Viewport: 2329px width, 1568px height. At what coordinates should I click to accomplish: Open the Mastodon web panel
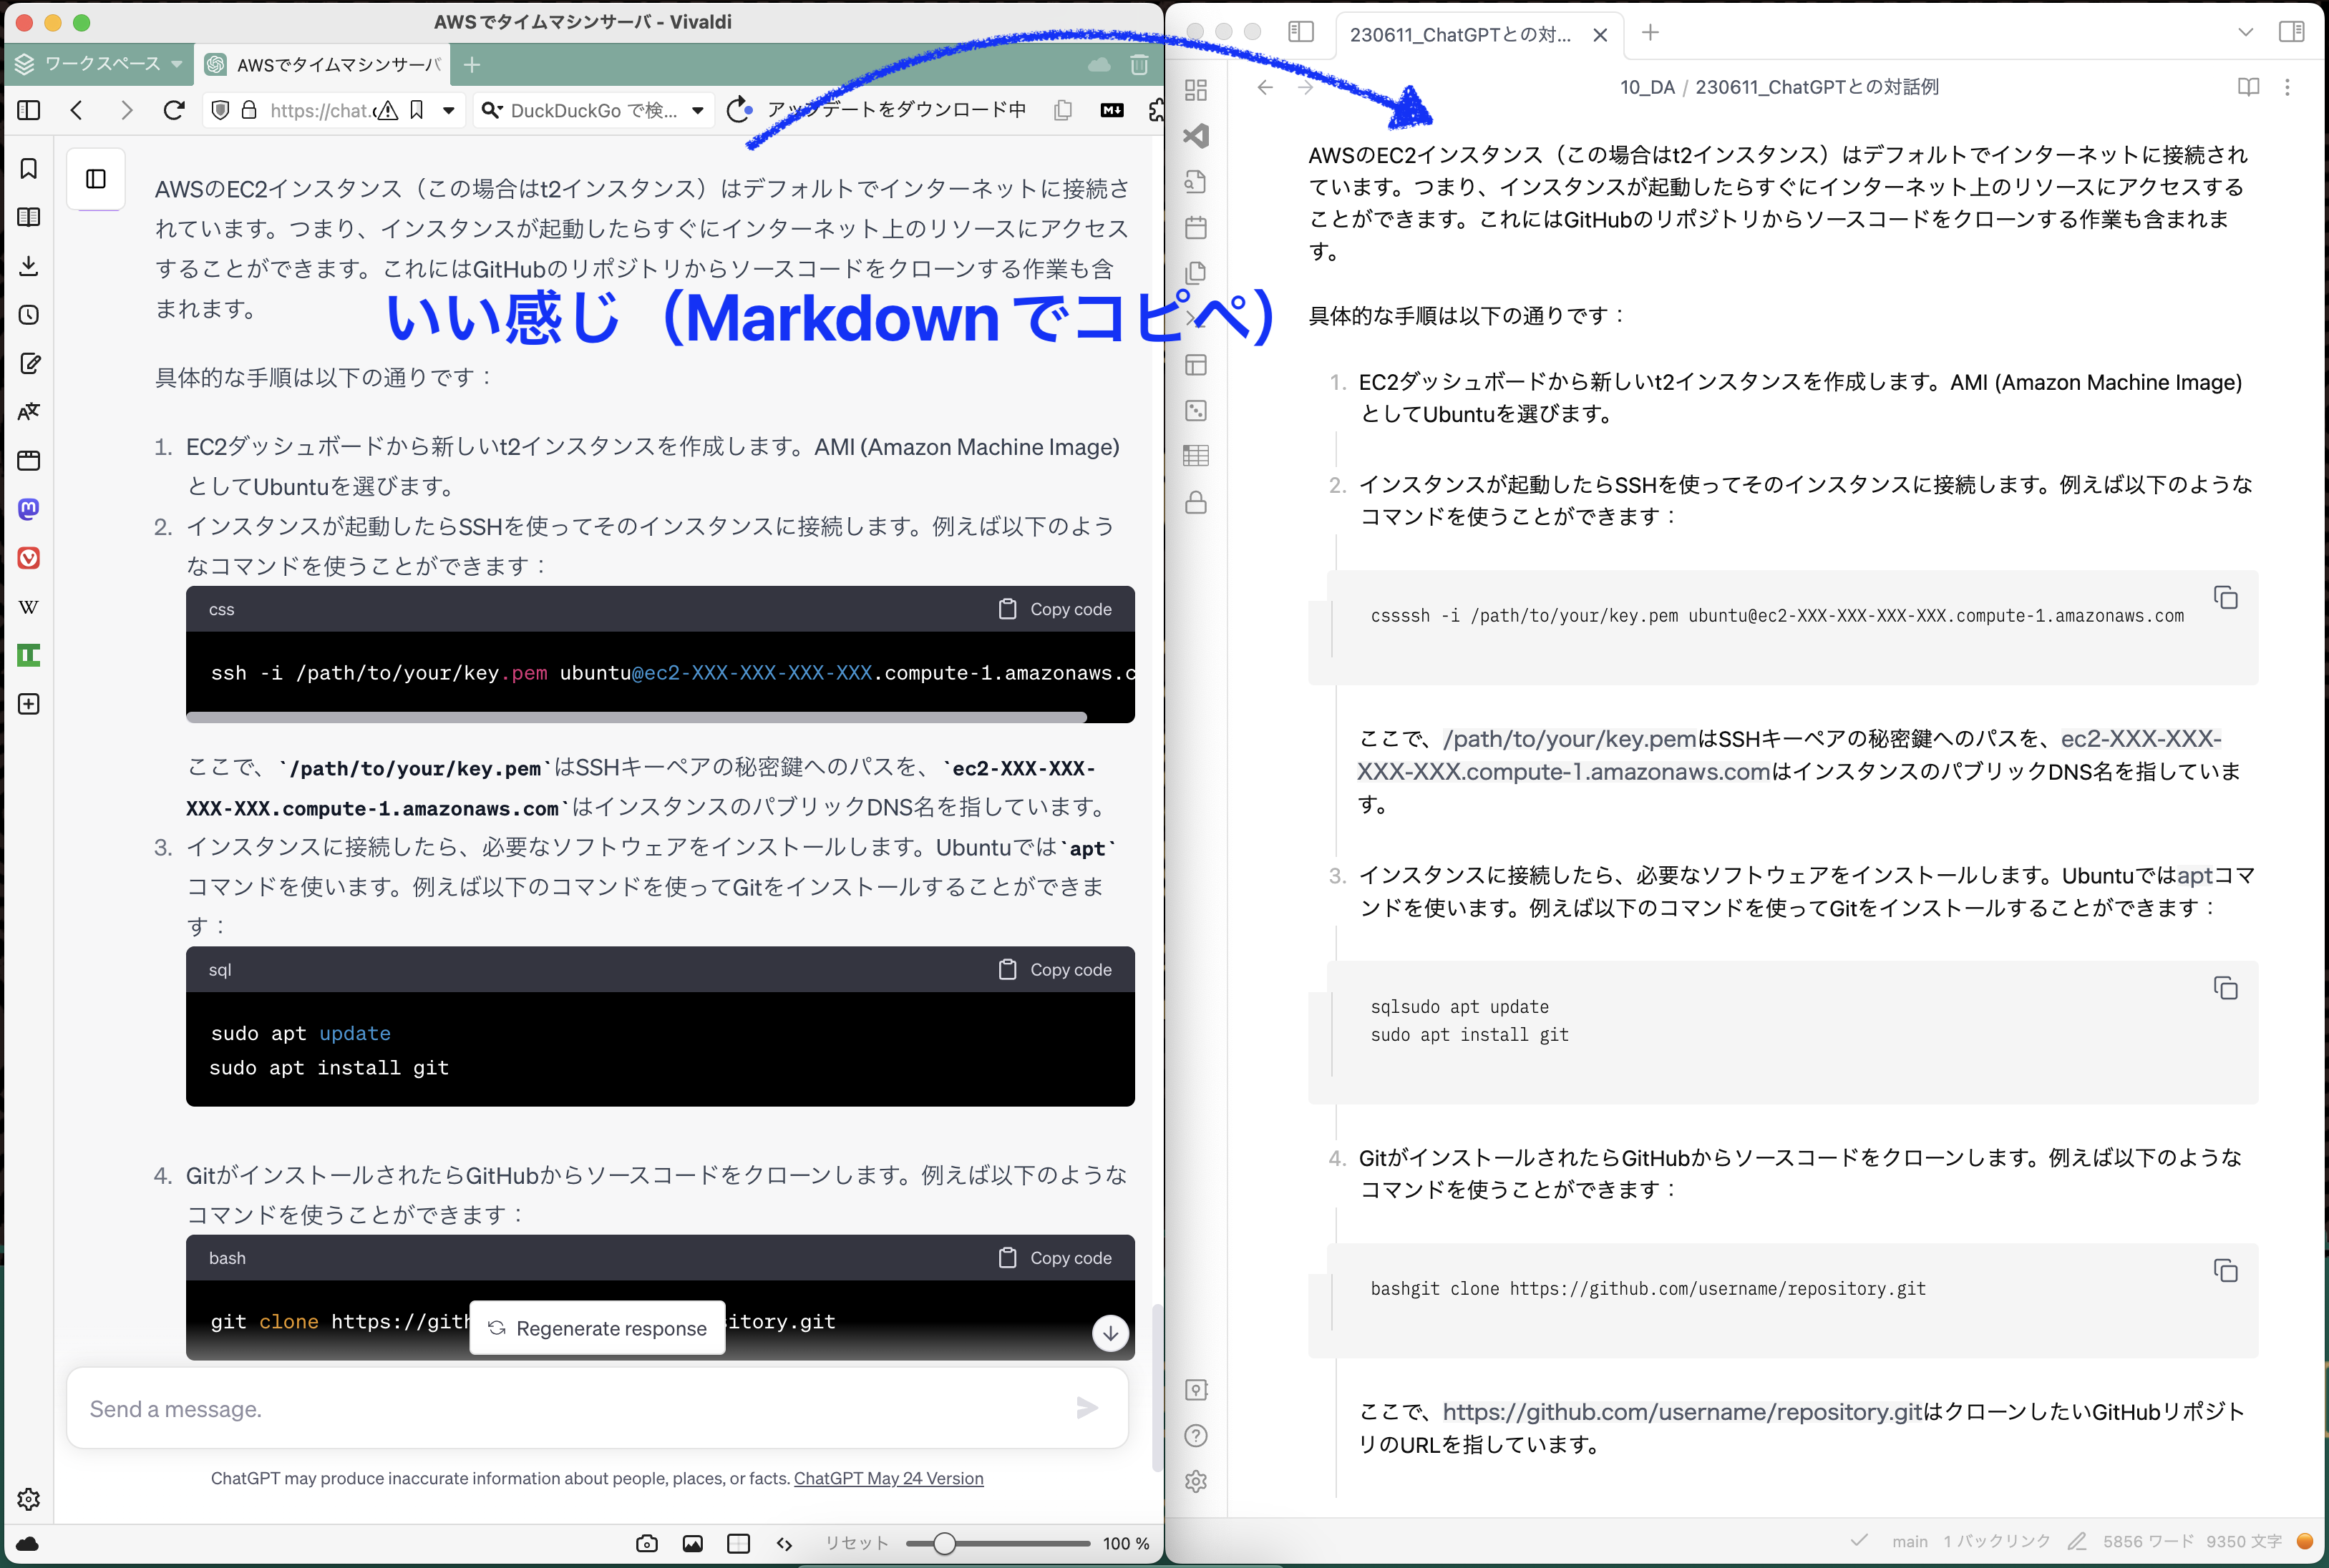pos(28,509)
